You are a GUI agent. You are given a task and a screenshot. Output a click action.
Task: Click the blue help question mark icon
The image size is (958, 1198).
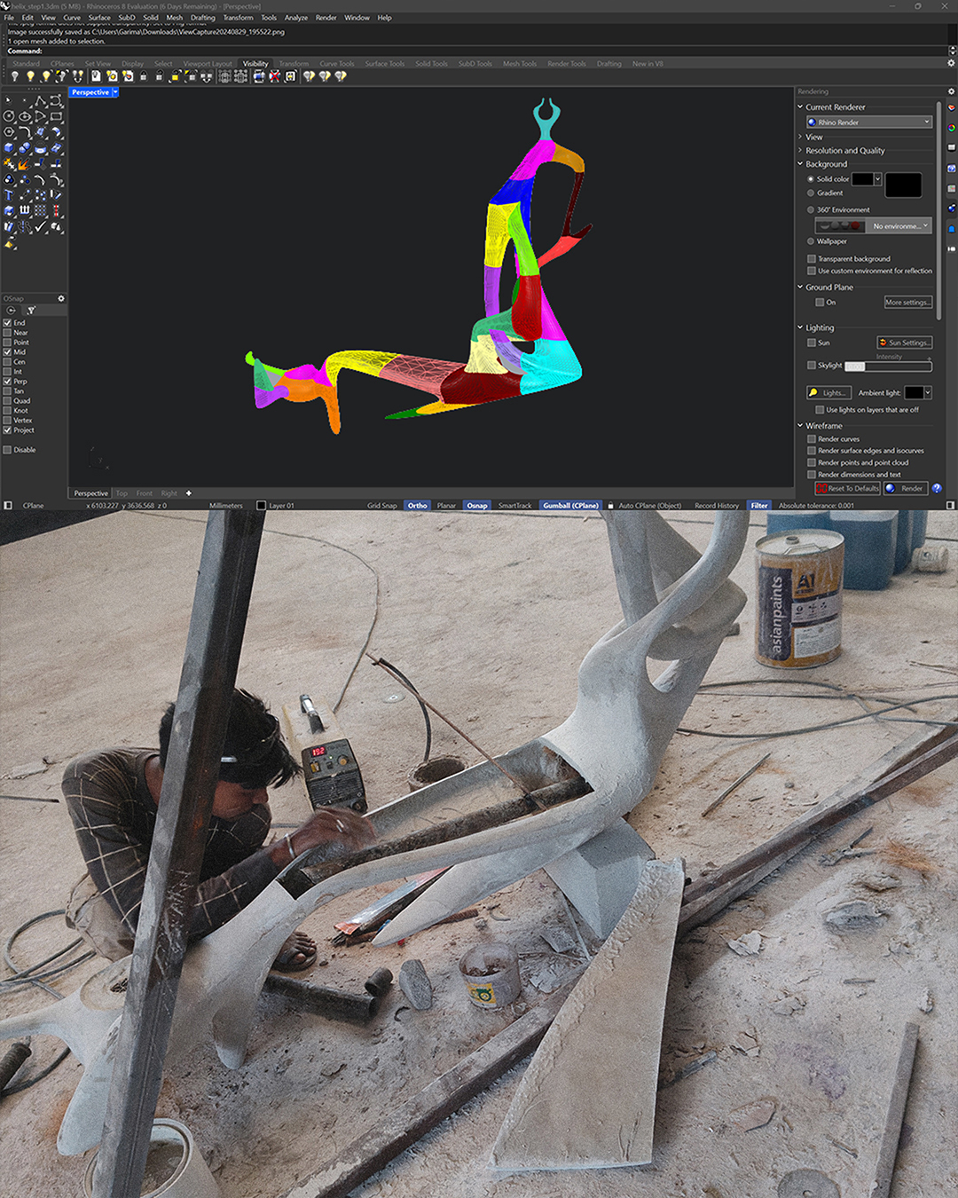pyautogui.click(x=937, y=488)
